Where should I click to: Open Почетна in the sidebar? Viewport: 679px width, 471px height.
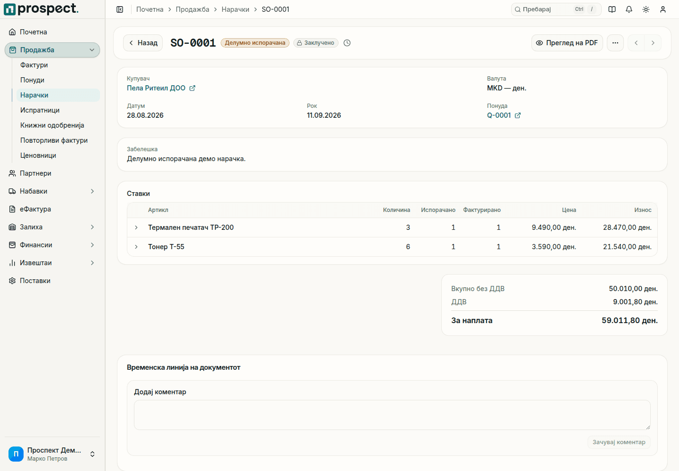coord(52,32)
